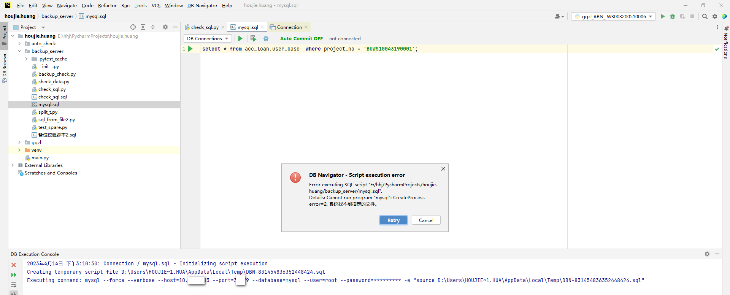Screen dimensions: 730x295
Task: Switch to check_sql.py editor tab
Action: click(205, 27)
